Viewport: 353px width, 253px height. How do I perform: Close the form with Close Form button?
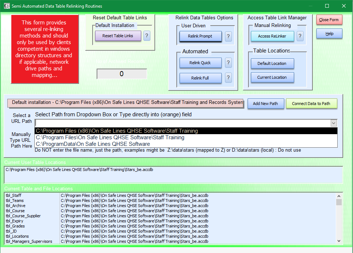pyautogui.click(x=329, y=20)
